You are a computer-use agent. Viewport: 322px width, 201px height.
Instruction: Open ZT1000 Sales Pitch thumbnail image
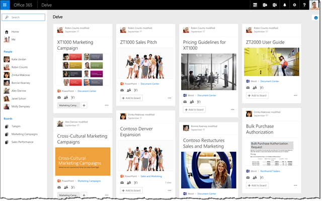pyautogui.click(x=146, y=63)
